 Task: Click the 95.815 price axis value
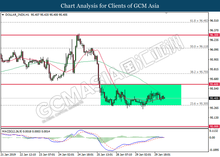214,69
